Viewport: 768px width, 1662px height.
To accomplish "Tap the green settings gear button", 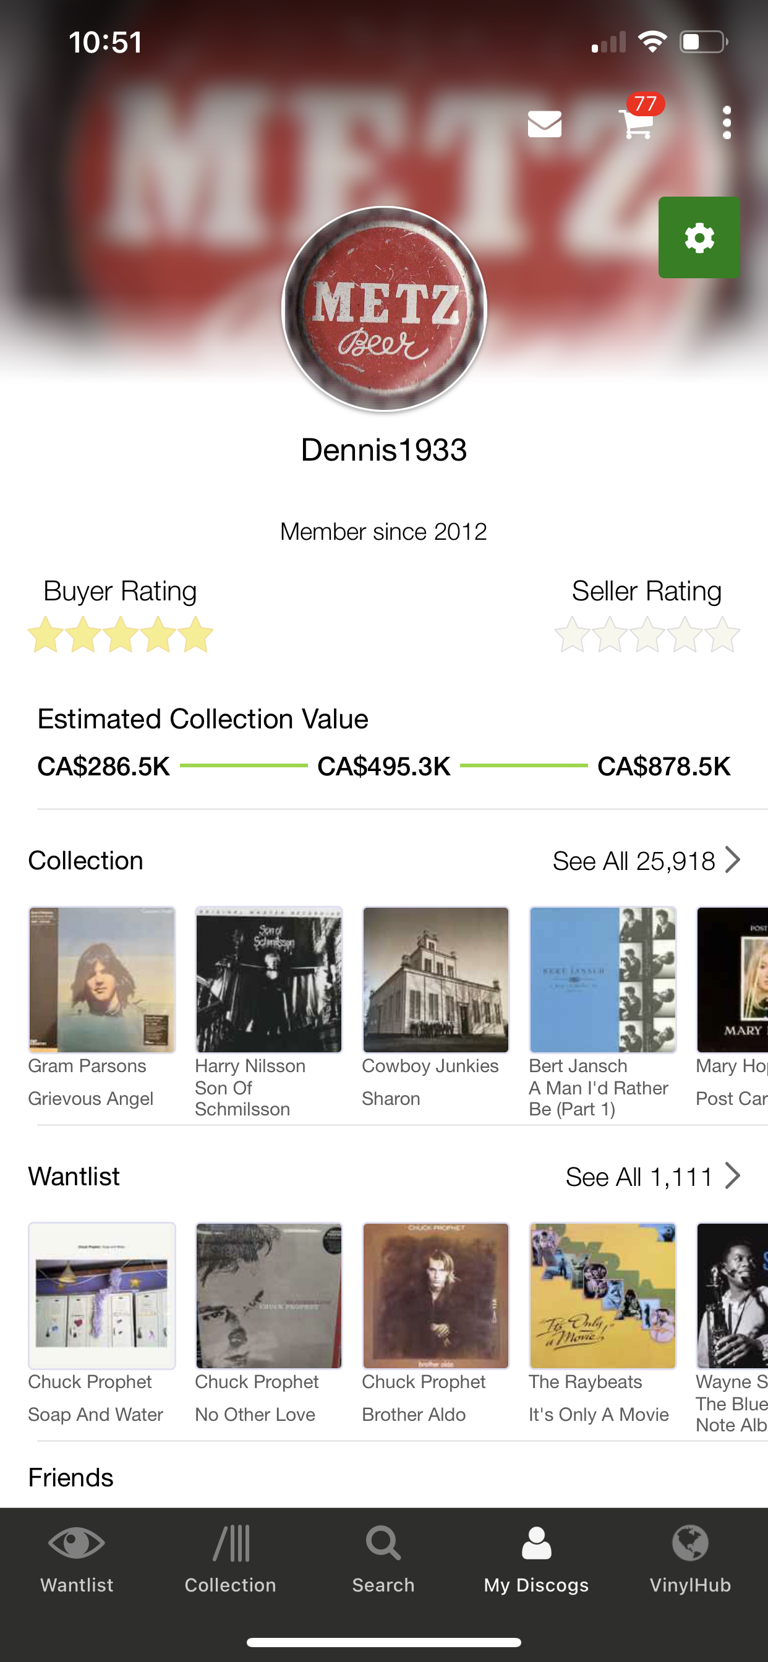I will pos(699,237).
